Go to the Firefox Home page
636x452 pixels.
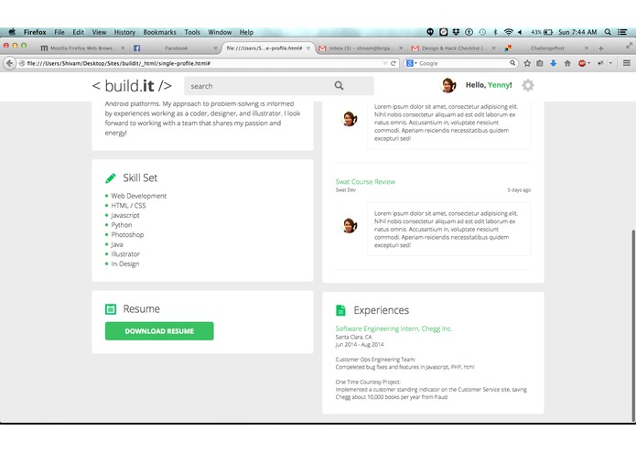567,63
